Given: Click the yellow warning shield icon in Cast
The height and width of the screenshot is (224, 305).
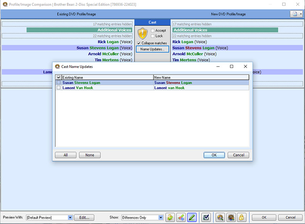Looking at the screenshot, I should (x=142, y=34).
